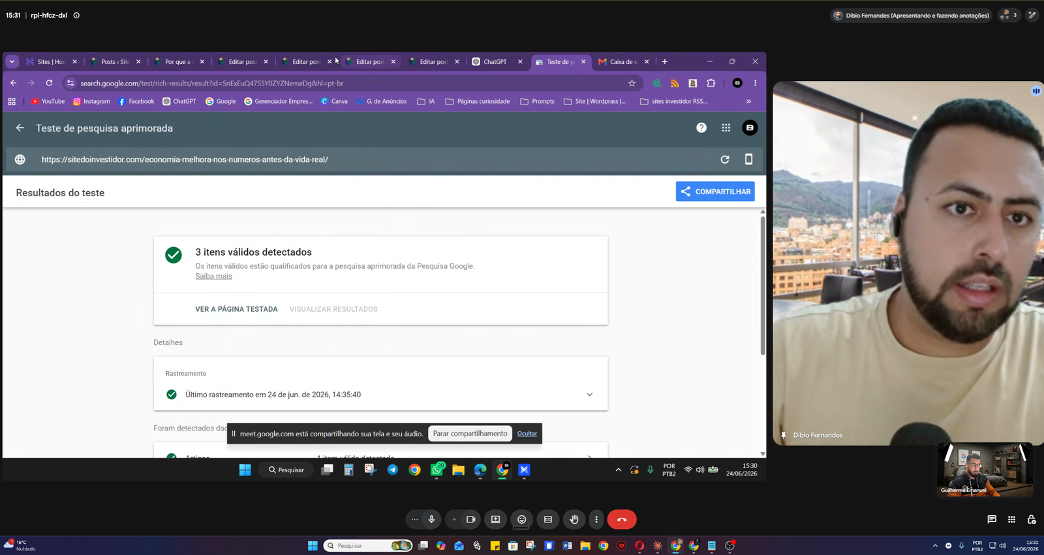1044x555 pixels.
Task: Bookmark page with star icon
Action: point(632,83)
